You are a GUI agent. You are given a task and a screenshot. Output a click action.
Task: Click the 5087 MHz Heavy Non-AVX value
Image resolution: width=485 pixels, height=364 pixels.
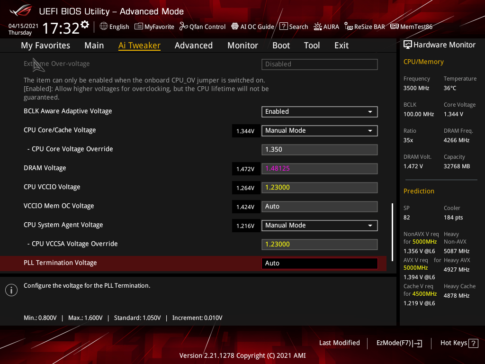(x=457, y=251)
